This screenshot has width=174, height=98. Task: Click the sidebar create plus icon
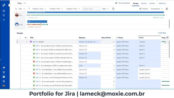4,20
